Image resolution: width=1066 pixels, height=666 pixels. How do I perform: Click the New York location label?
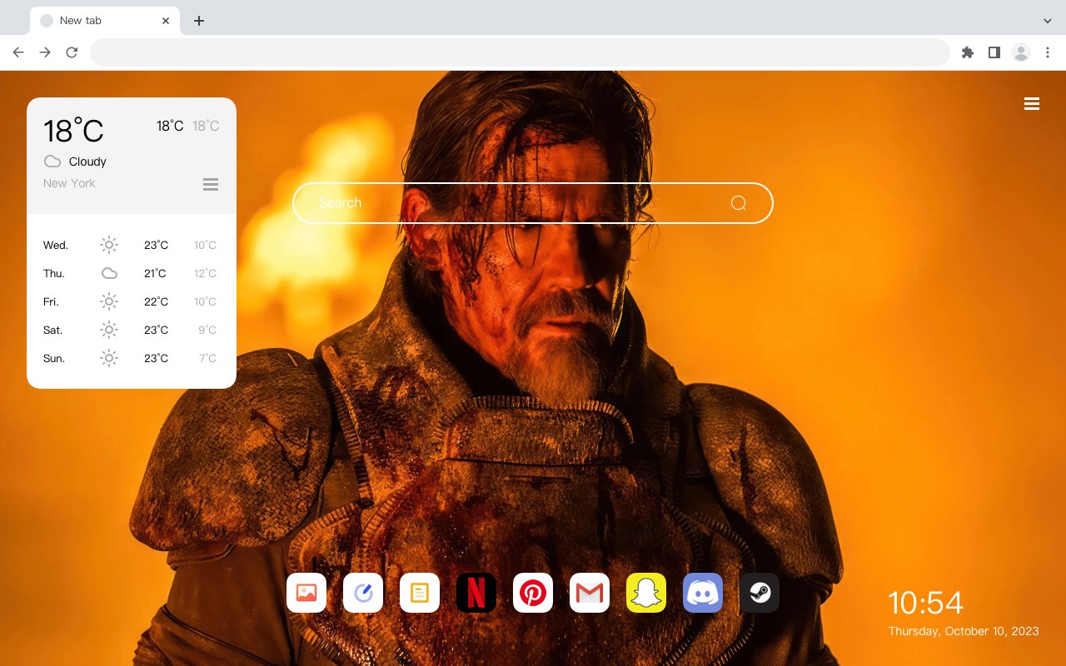coord(69,183)
